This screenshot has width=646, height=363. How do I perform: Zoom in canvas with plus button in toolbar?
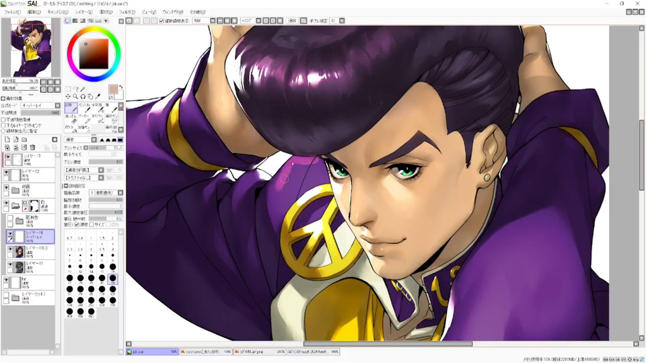pyautogui.click(x=227, y=21)
